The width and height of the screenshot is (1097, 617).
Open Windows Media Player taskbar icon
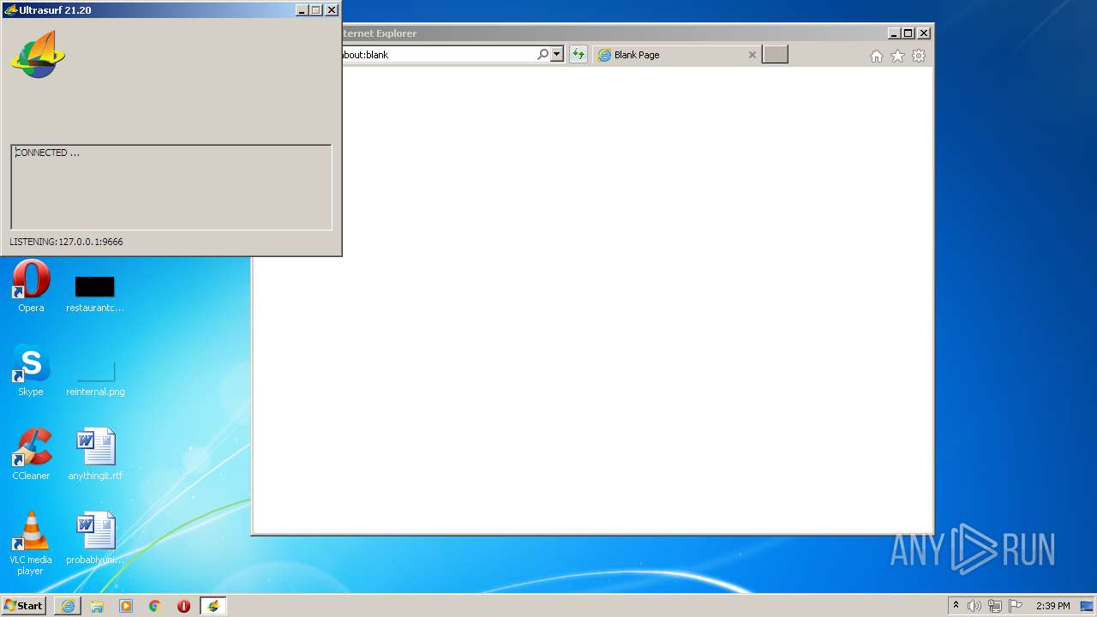tap(126, 606)
